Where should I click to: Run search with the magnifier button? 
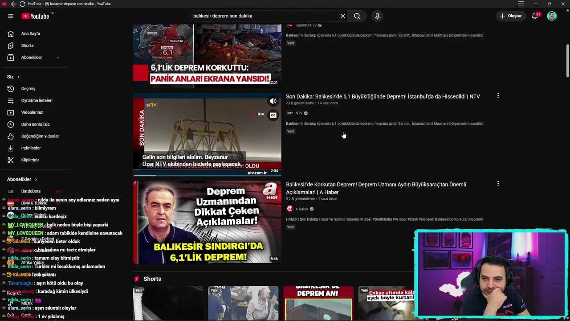(357, 16)
